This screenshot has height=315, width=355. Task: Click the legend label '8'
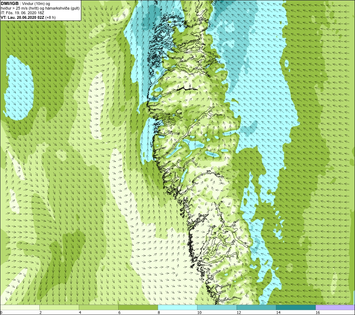point(159,313)
